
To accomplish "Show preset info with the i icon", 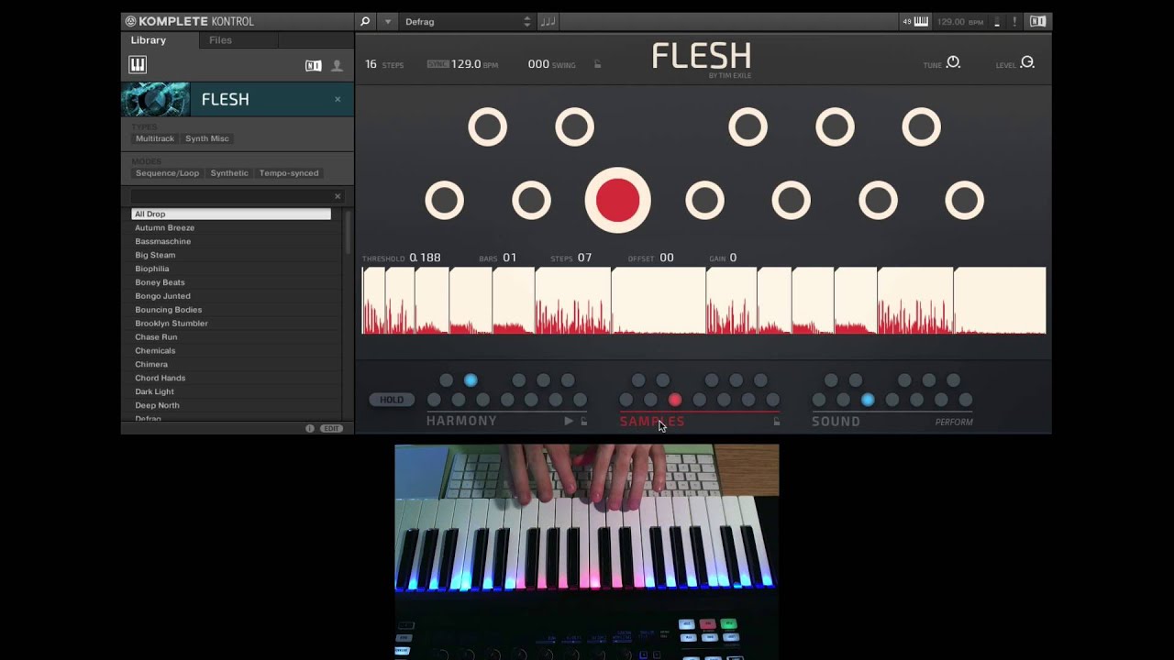I will [x=309, y=428].
